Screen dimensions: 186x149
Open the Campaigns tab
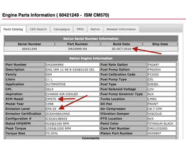coord(62,29)
